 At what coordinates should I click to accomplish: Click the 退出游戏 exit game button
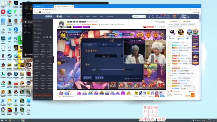click(x=99, y=78)
